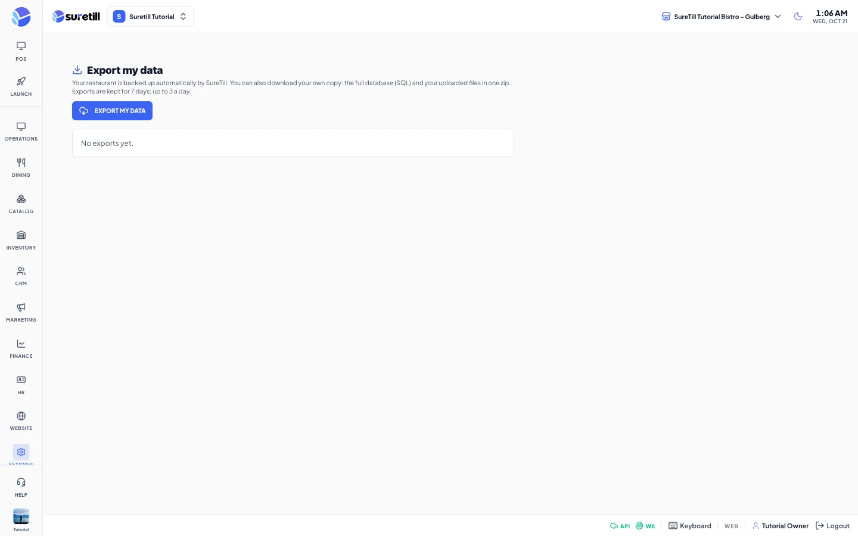
Task: Click the Tutorial Owner profile link
Action: [x=781, y=526]
